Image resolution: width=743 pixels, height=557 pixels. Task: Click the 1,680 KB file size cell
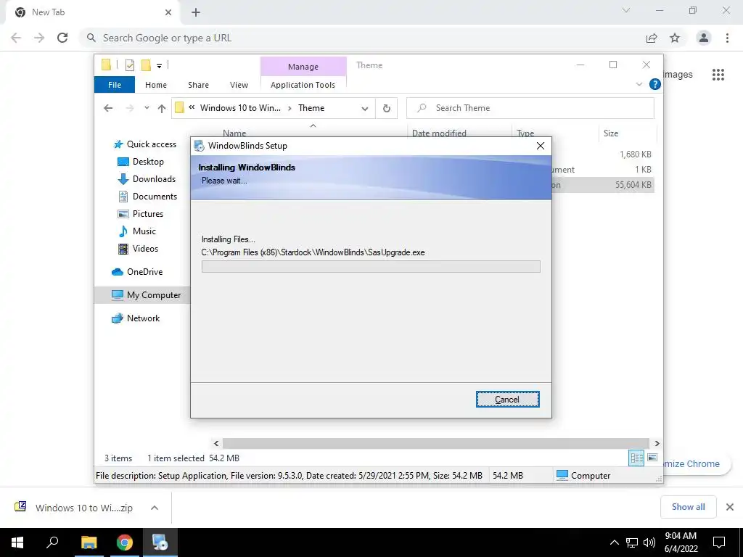click(x=635, y=154)
